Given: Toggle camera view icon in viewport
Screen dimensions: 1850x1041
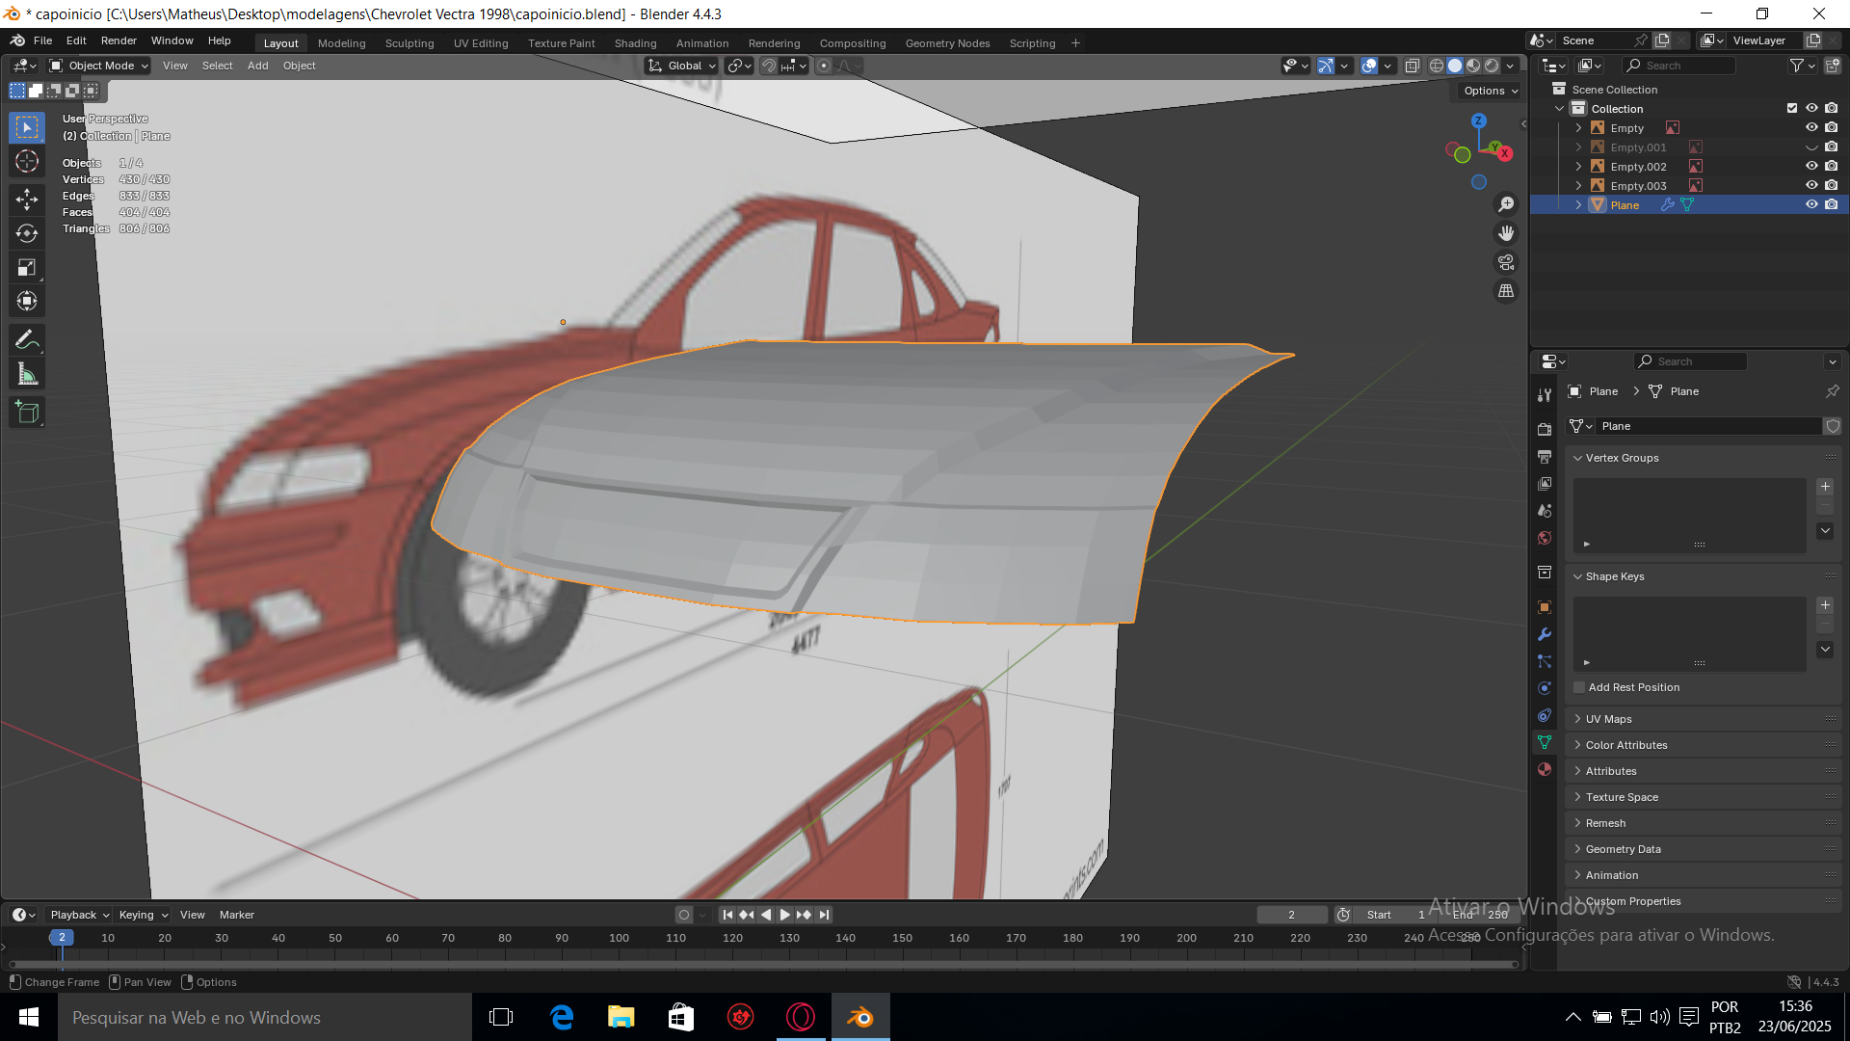Looking at the screenshot, I should 1506,262.
